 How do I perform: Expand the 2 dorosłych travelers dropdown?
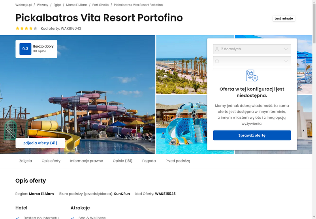252,49
